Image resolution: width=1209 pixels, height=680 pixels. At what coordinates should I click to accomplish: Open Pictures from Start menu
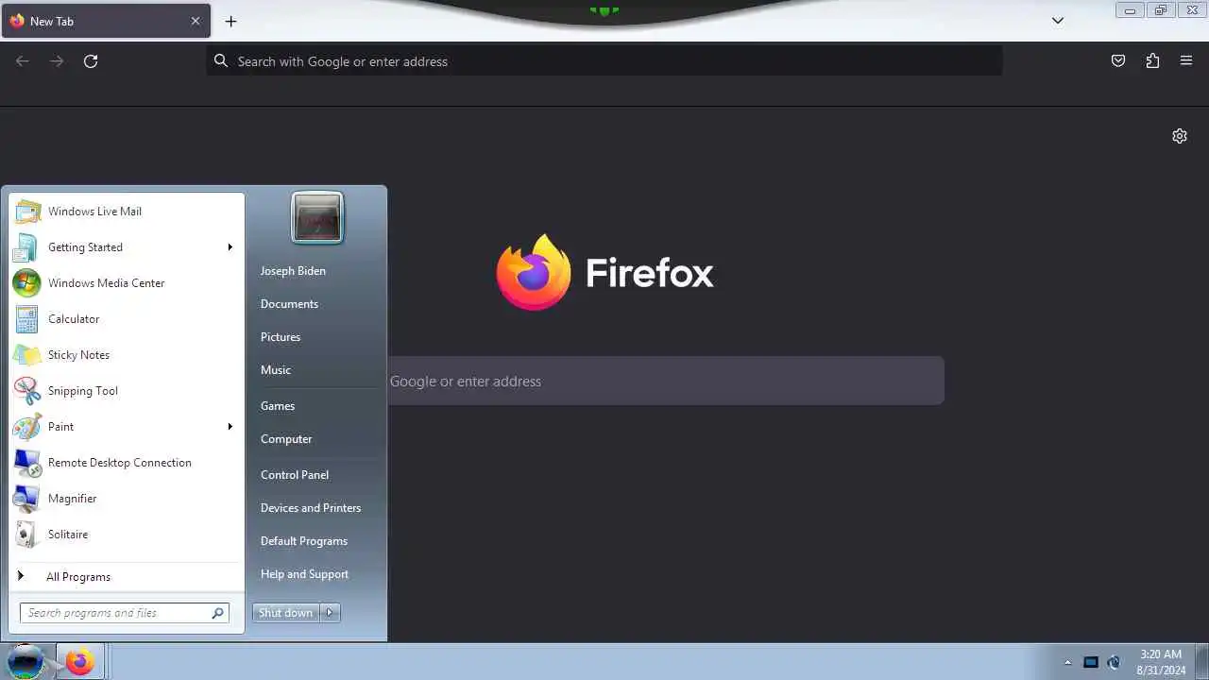[x=281, y=337]
